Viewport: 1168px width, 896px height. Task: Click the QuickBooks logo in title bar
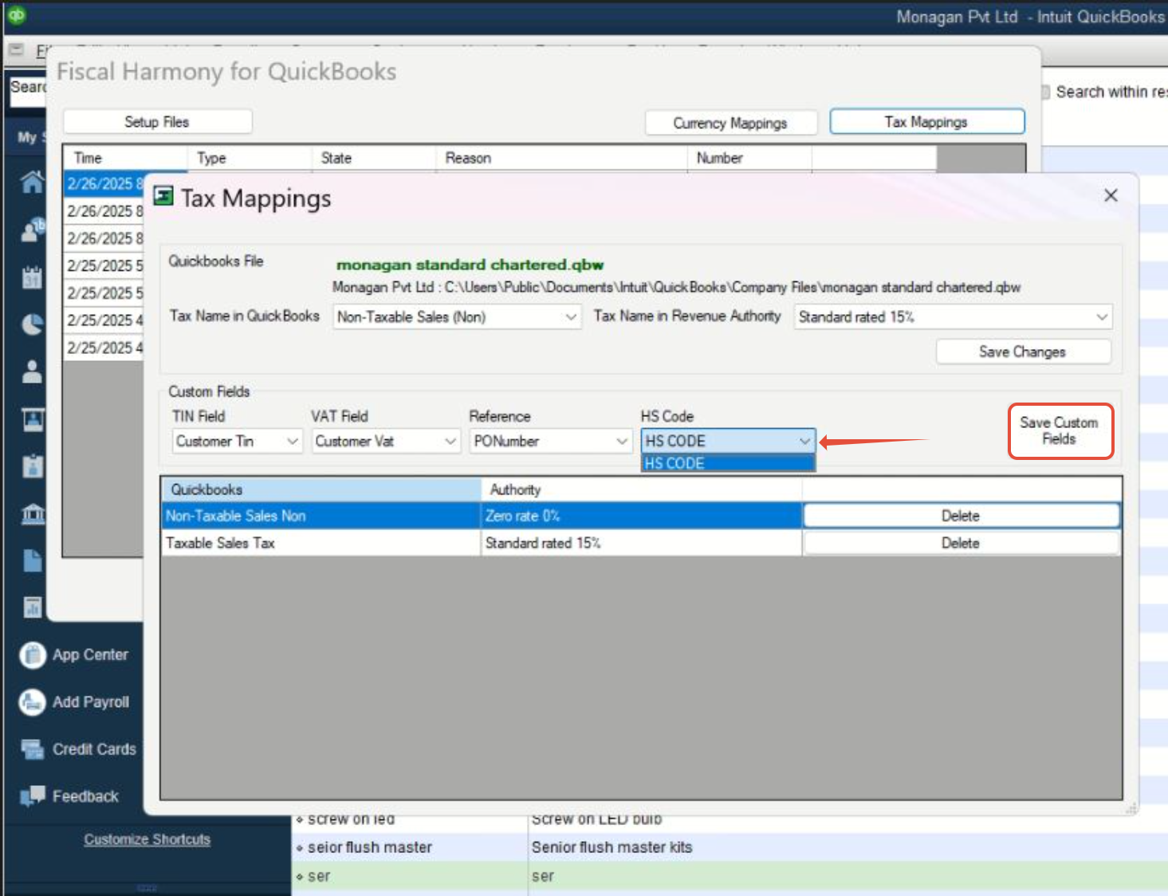tap(16, 14)
